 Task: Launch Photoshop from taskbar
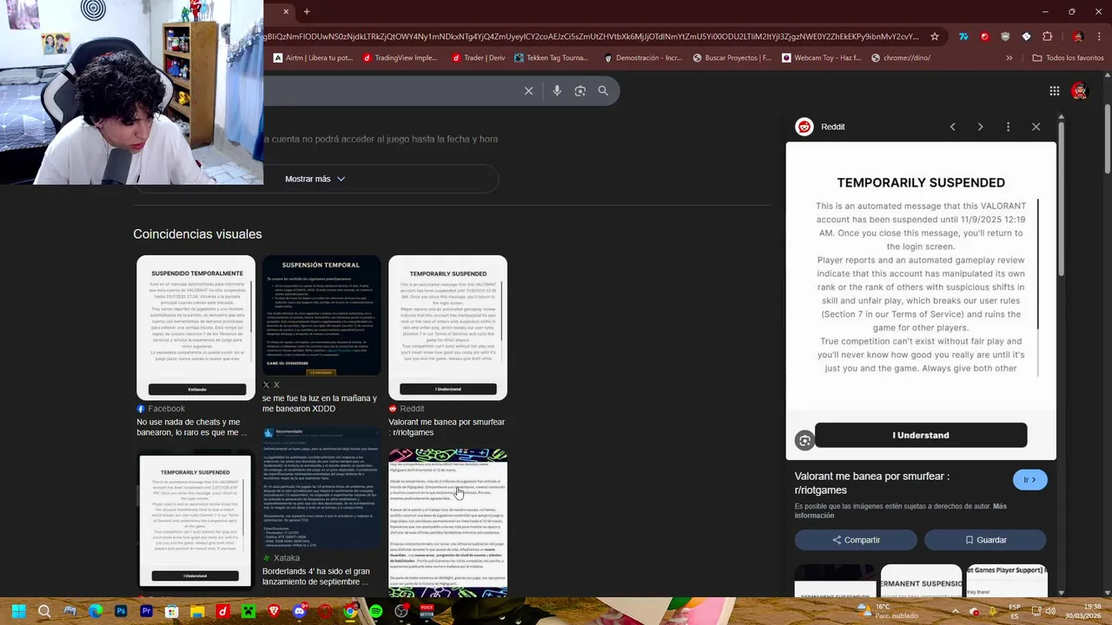121,611
